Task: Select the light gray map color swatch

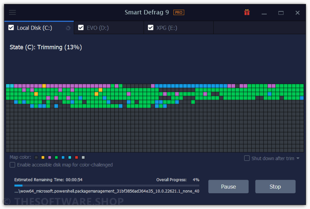Action: coord(83,157)
